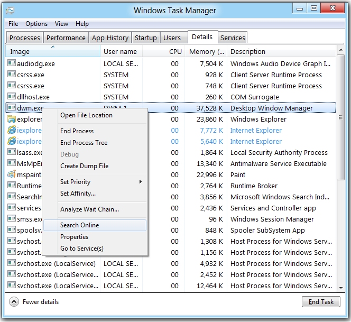The height and width of the screenshot is (322, 351).
Task: Open the View menu
Action: (61, 24)
